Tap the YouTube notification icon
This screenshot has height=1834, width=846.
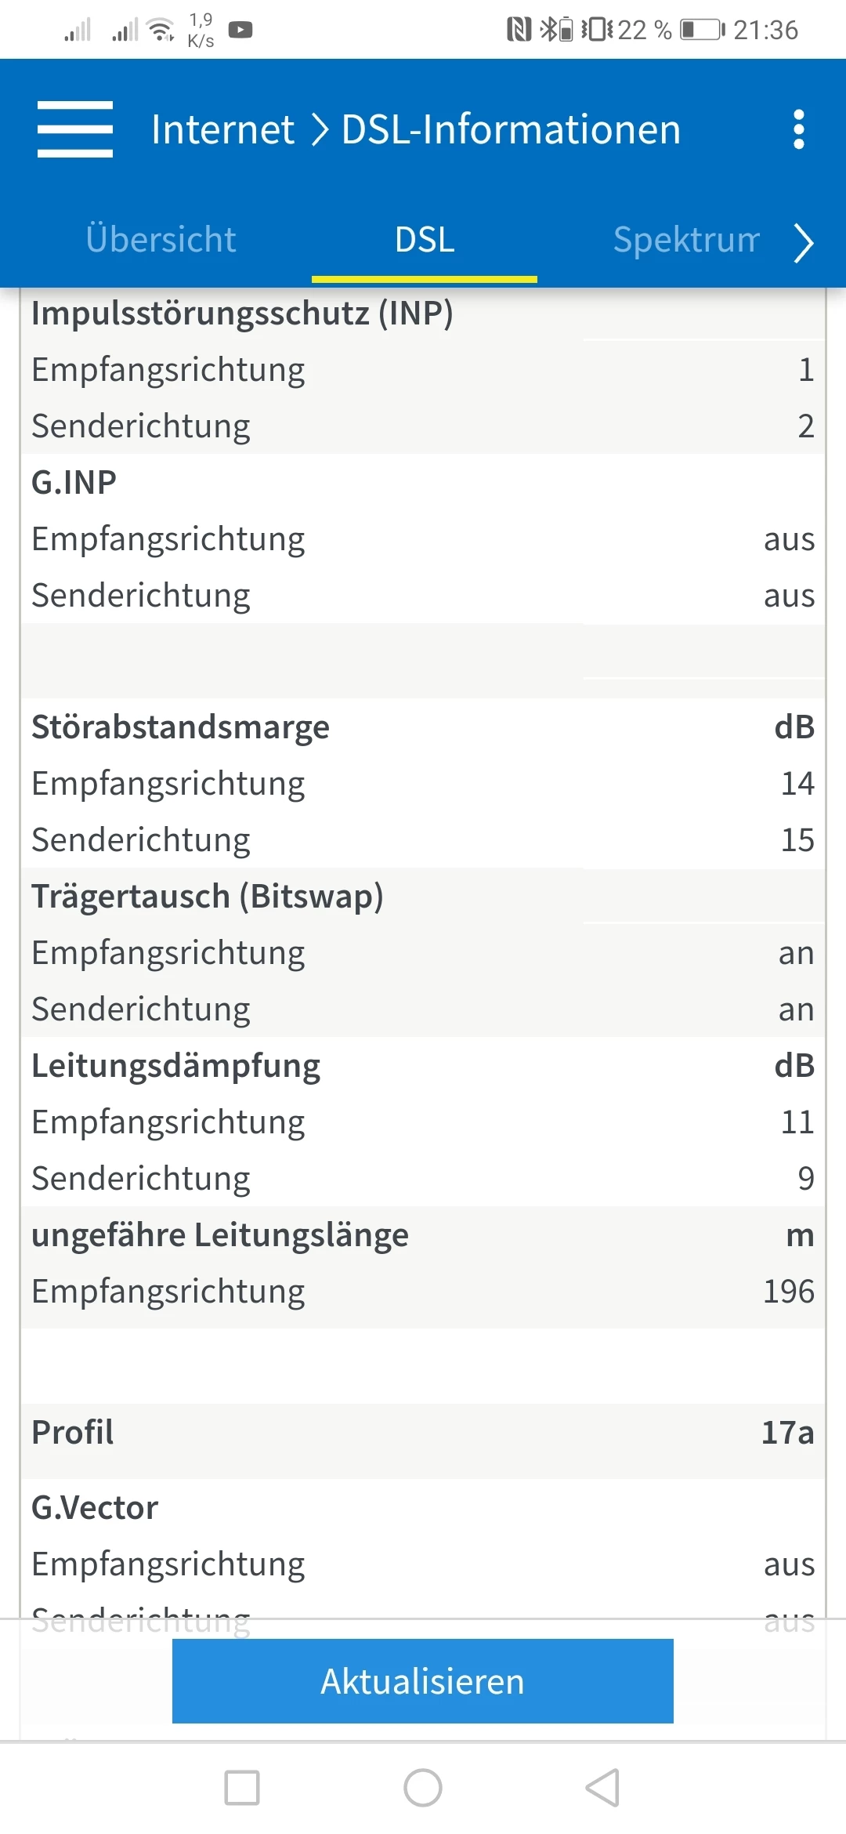(240, 30)
